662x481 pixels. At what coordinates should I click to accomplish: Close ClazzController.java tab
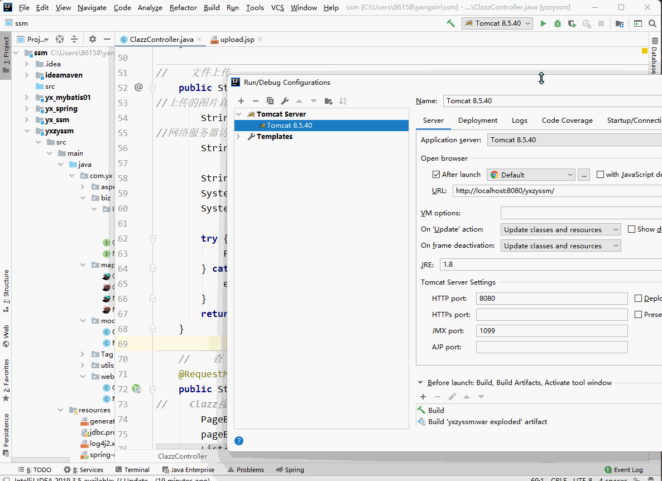tap(199, 39)
